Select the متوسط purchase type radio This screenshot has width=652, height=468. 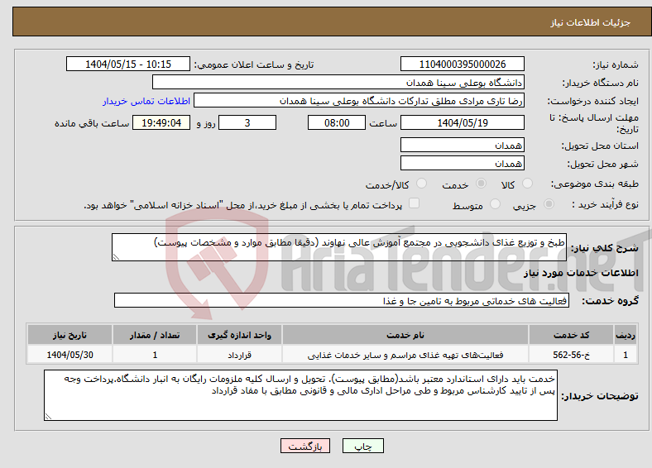pyautogui.click(x=495, y=204)
